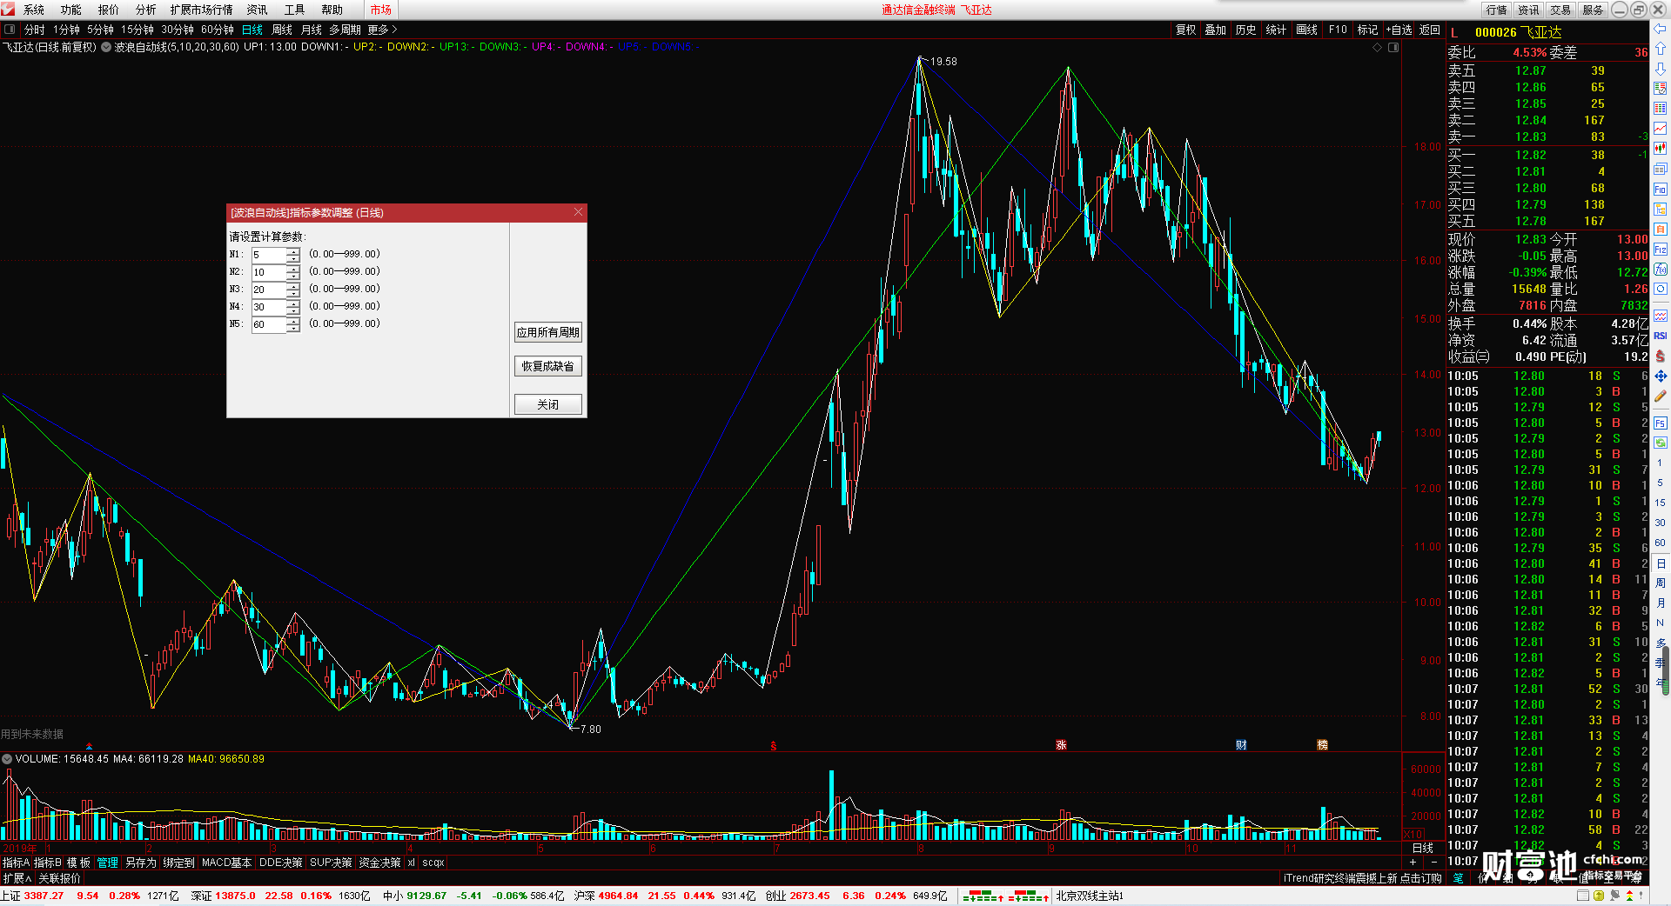Open the 系统 menu

[34, 10]
